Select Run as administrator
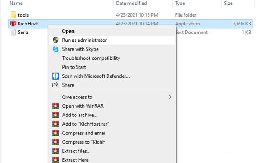Viewport: 274px width, 163px height. coord(112,40)
